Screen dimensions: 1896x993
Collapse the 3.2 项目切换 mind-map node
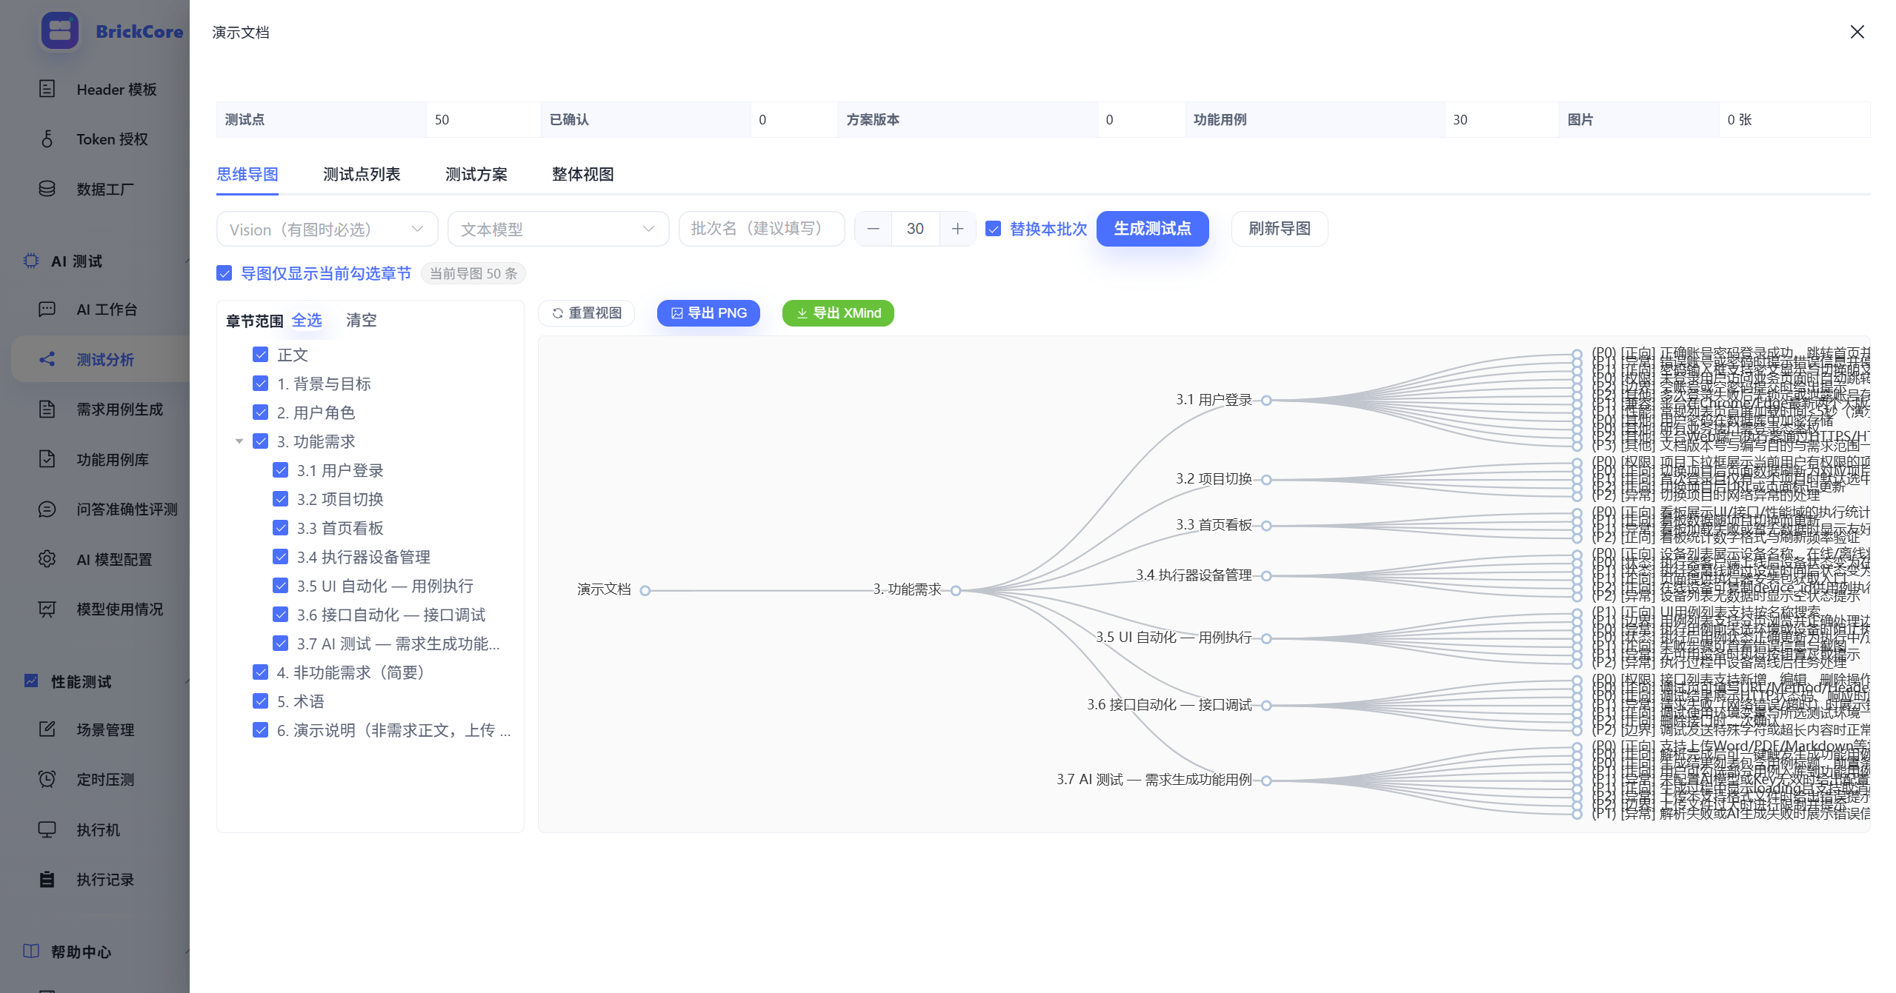pos(1266,480)
